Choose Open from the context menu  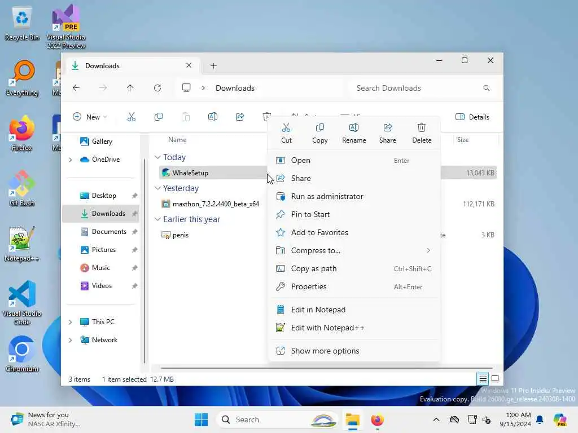354,161
